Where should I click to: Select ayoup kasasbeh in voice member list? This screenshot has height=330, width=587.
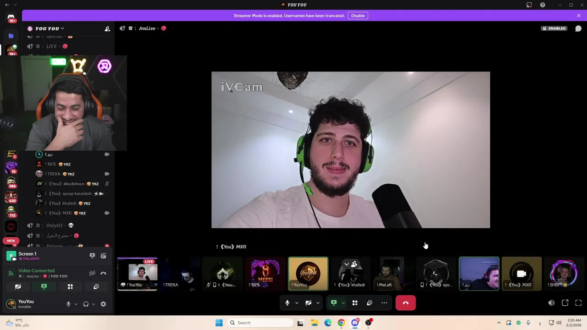(73, 193)
